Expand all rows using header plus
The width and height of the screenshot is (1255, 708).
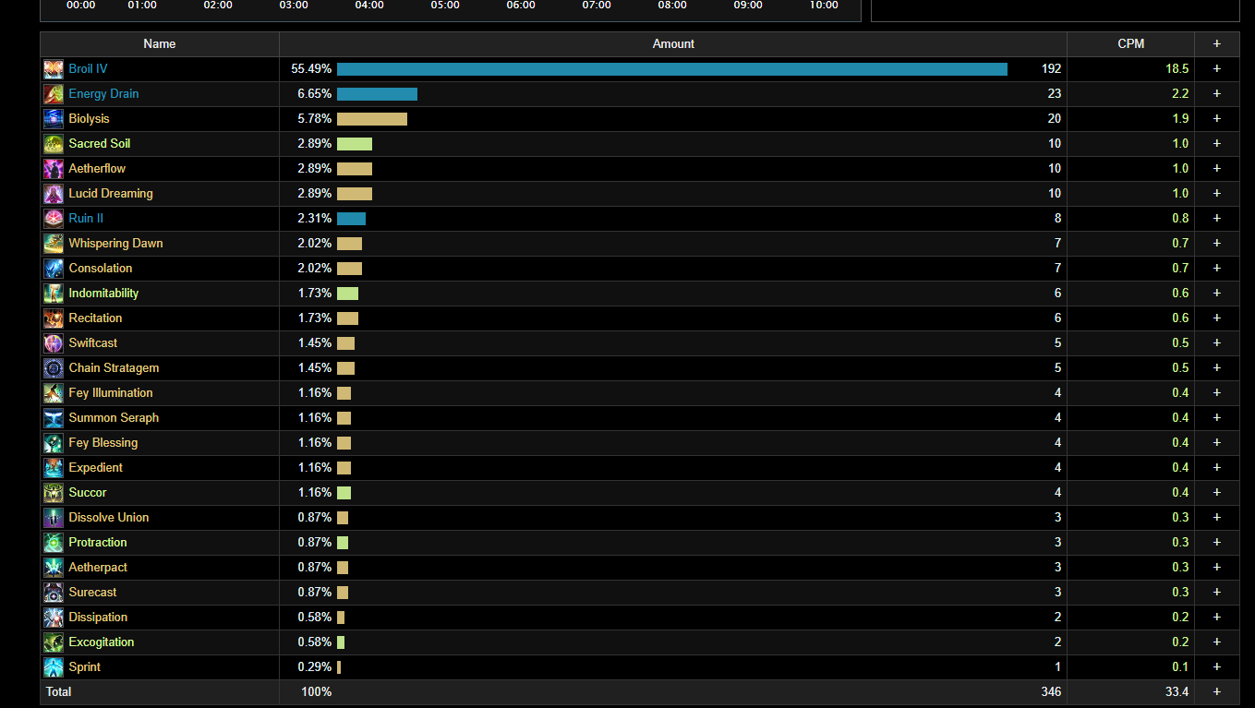(x=1217, y=44)
